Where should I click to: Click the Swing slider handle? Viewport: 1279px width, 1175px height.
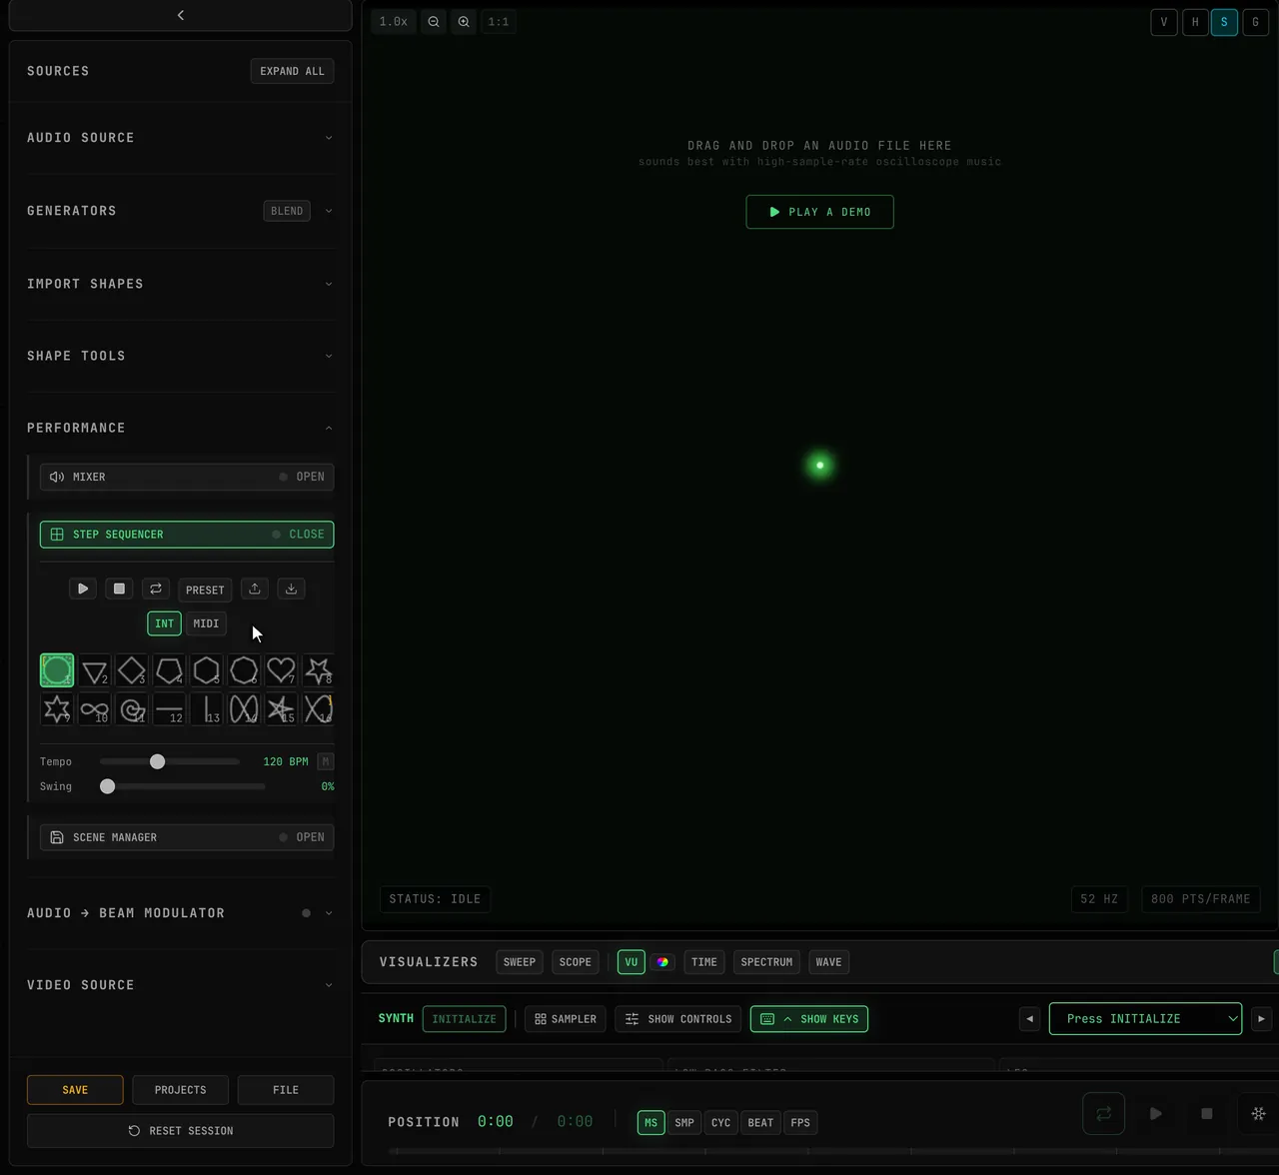107,786
